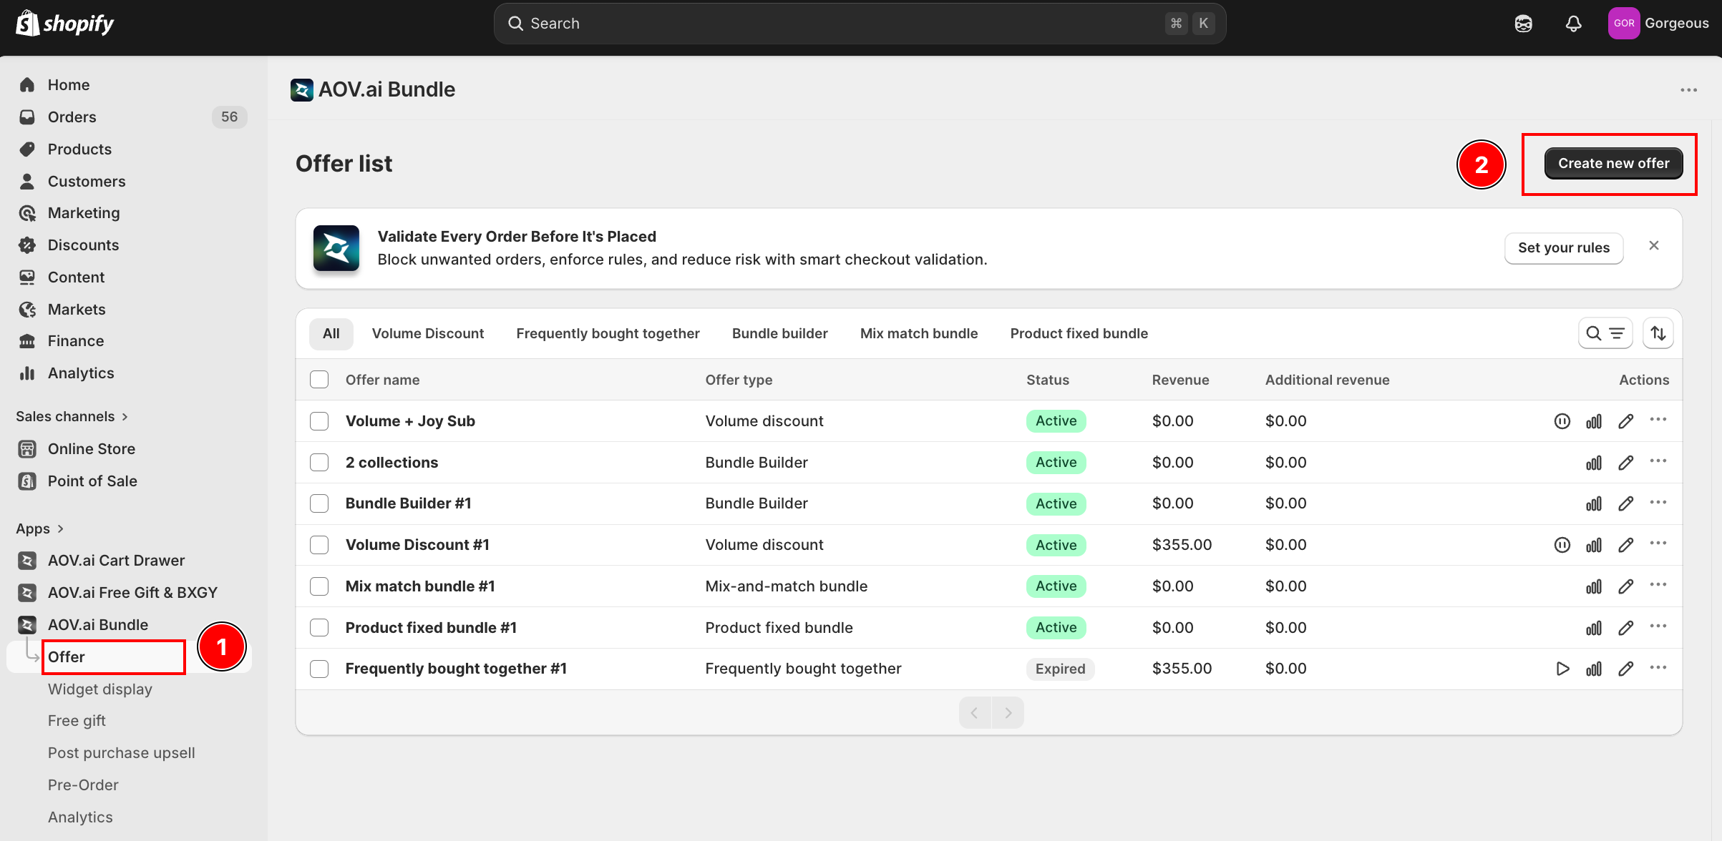Expand Sales channels section
Viewport: 1722px width, 841px height.
(72, 417)
